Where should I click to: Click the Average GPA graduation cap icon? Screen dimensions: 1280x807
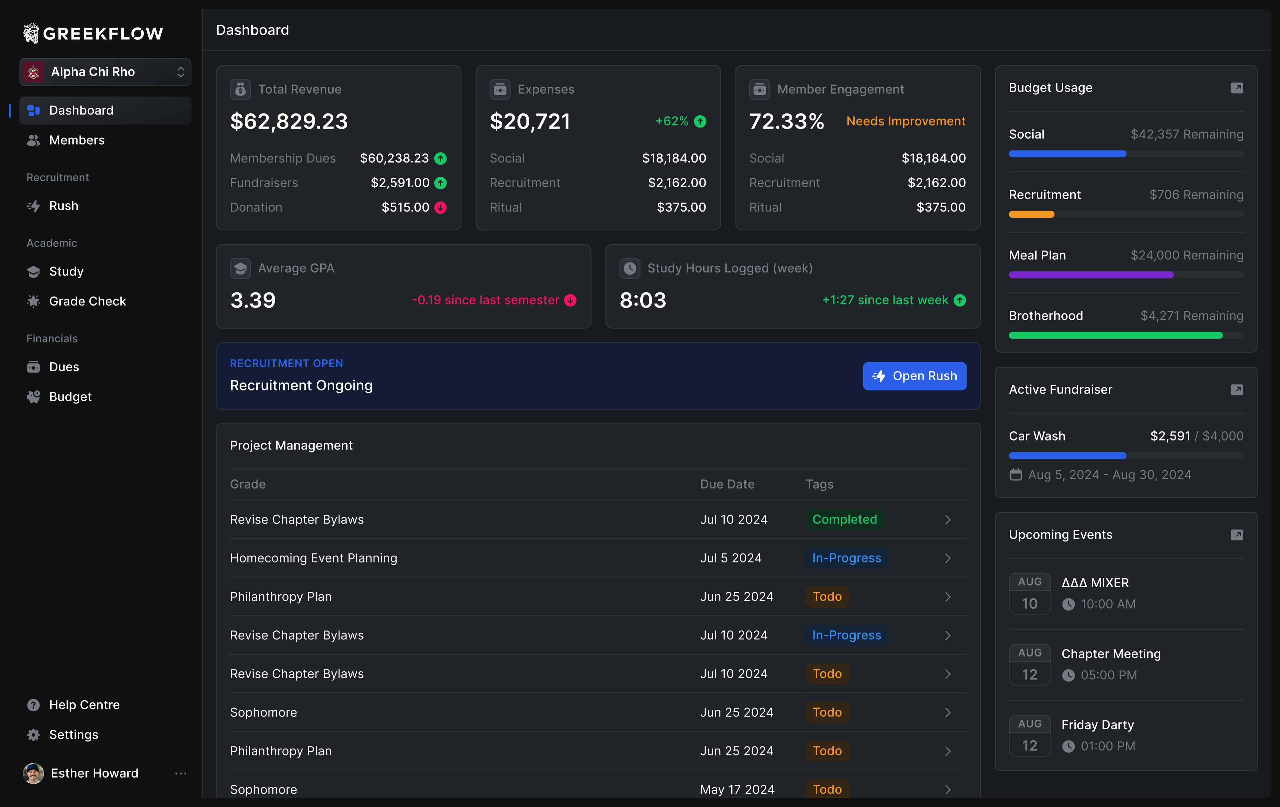tap(240, 268)
